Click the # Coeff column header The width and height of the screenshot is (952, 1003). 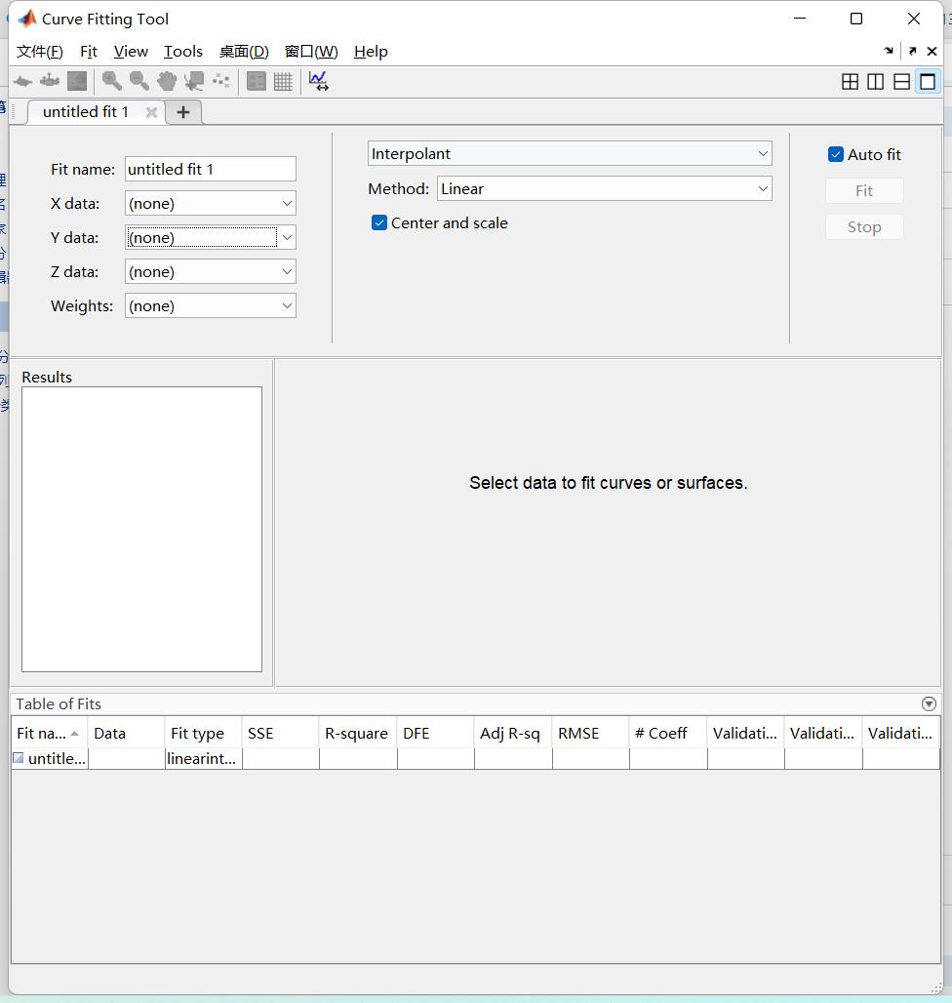pyautogui.click(x=668, y=733)
